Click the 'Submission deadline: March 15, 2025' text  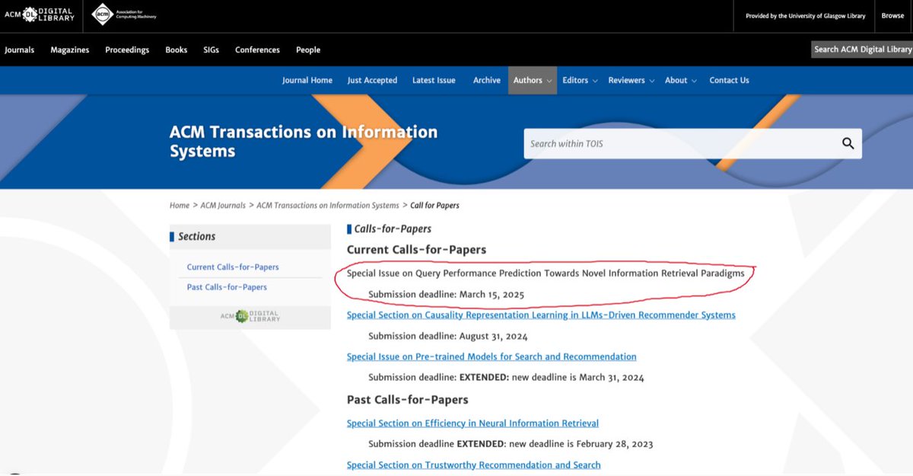(446, 294)
